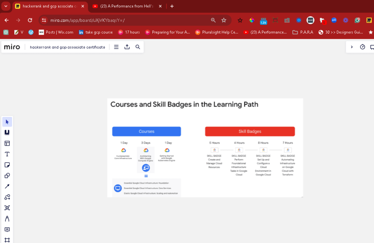This screenshot has width=374, height=243.
Task: Edit board title hackerrank and gcp associate certificate
Action: point(68,47)
